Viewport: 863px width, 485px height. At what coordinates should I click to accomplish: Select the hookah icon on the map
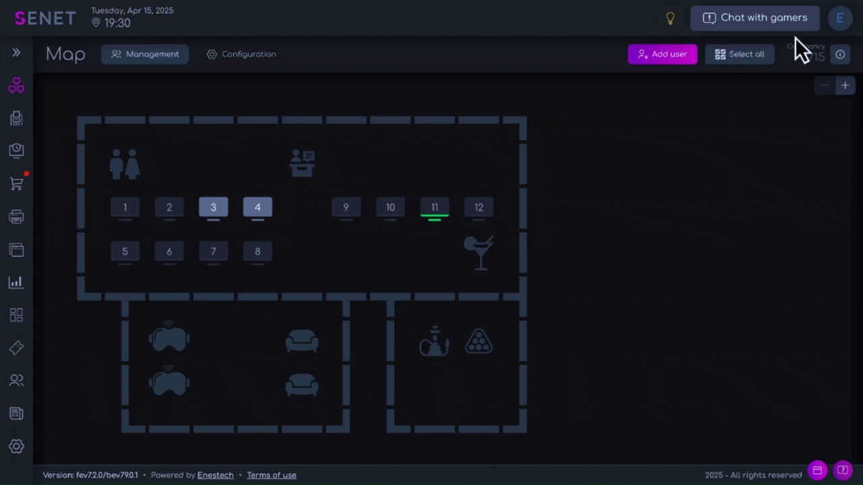434,341
